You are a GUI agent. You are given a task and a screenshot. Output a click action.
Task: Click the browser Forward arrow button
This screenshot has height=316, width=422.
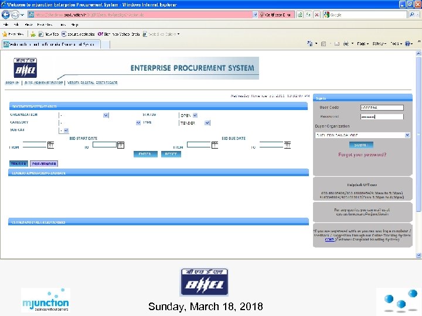pos(15,15)
